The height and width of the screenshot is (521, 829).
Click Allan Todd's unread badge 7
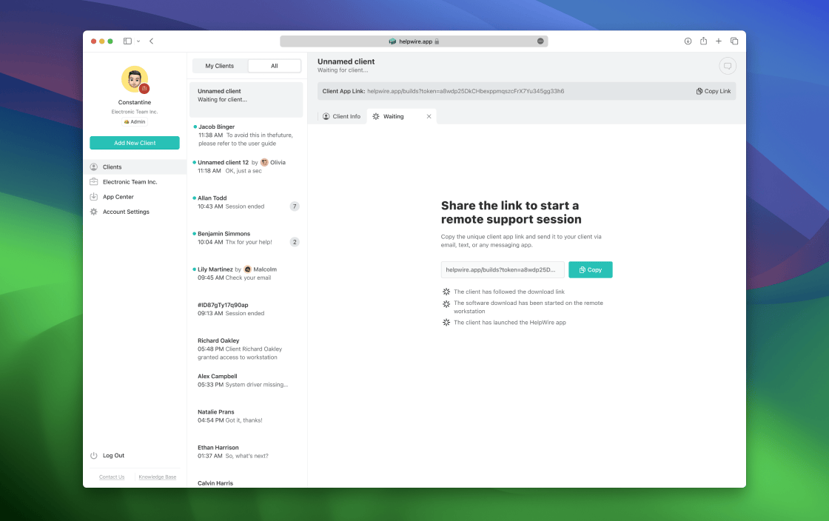295,206
